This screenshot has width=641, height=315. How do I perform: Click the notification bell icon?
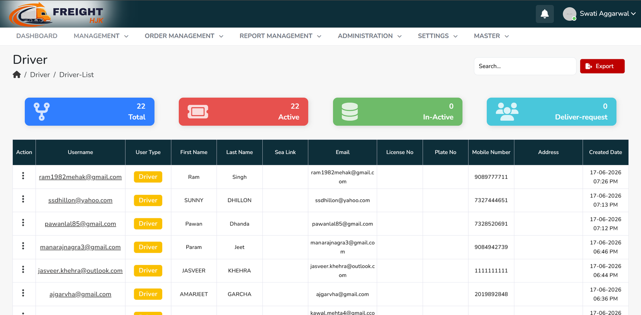(545, 14)
